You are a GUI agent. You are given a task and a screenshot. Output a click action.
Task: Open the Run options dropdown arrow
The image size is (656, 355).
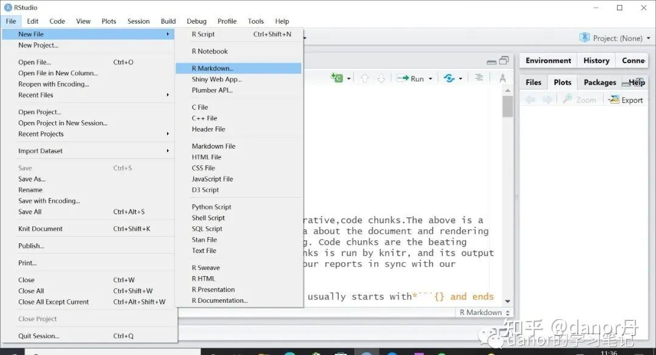429,78
